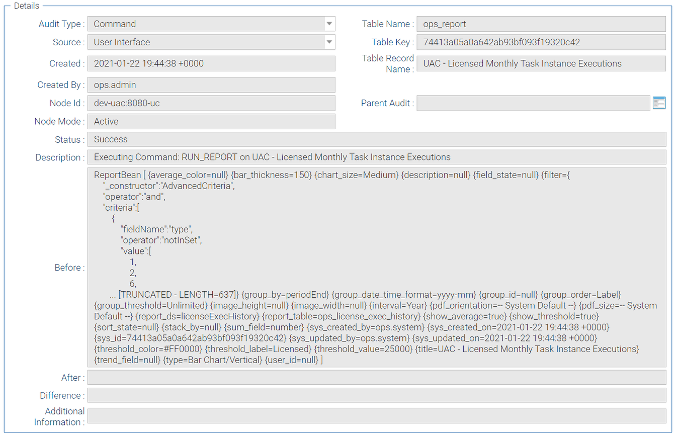This screenshot has width=676, height=433.
Task: Click the empty After field
Action: pyautogui.click(x=376, y=377)
